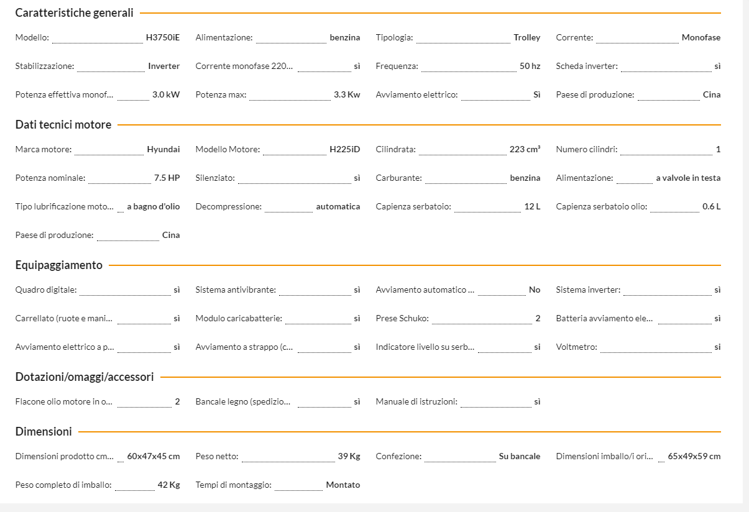The width and height of the screenshot is (749, 512).
Task: Click the Dotazioni/omaggi/accessori heading
Action: (x=85, y=377)
